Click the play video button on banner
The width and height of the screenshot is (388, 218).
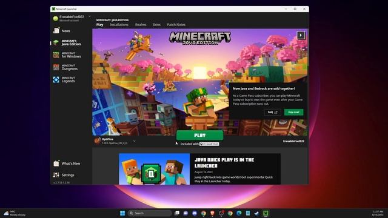coord(301,35)
